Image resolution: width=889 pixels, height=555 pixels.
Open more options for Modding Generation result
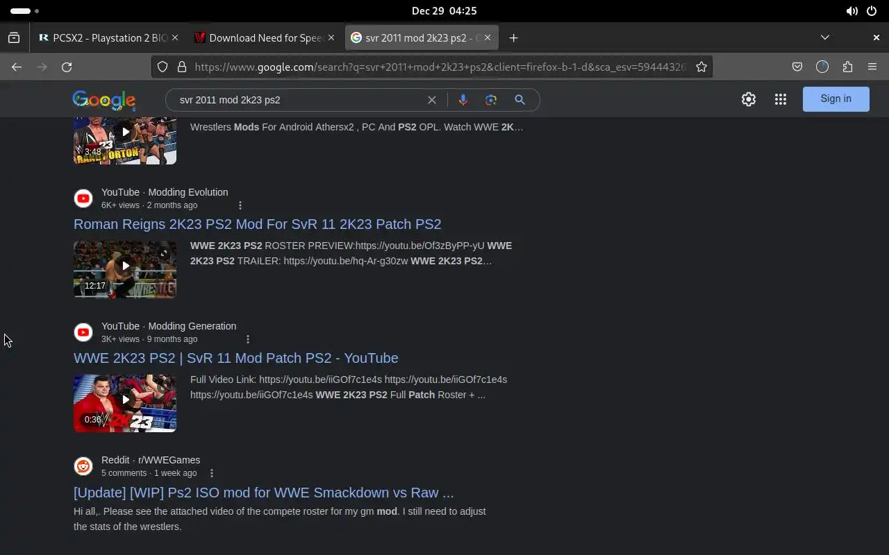click(x=248, y=339)
